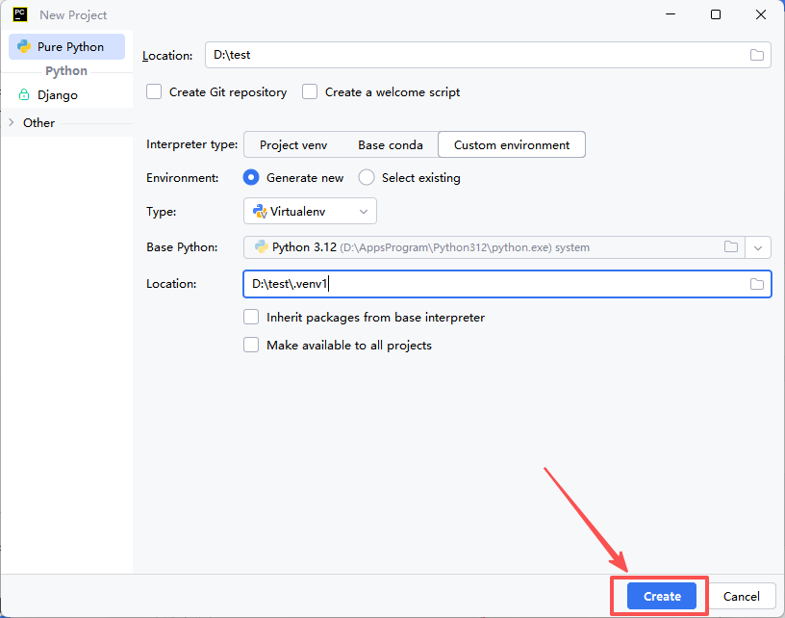
Task: Click the Python 3.12 interpreter icon
Action: point(261,246)
